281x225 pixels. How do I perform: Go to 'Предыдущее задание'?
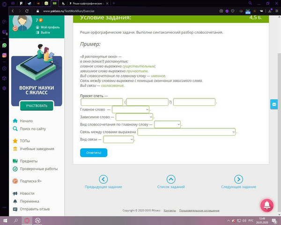pos(104,182)
